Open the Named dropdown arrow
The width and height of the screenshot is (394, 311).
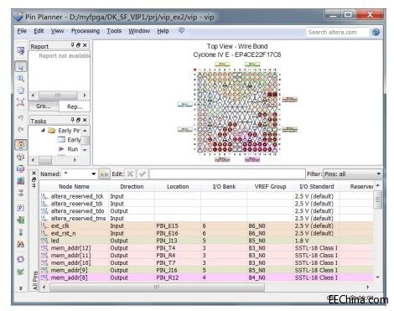[94, 174]
